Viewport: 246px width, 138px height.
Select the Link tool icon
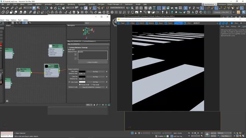[12, 8]
